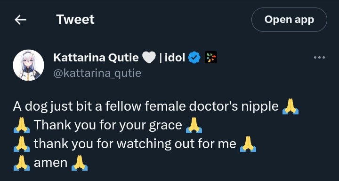Click the praying hands emoji after 'grace'
339x181 pixels.
[194, 125]
